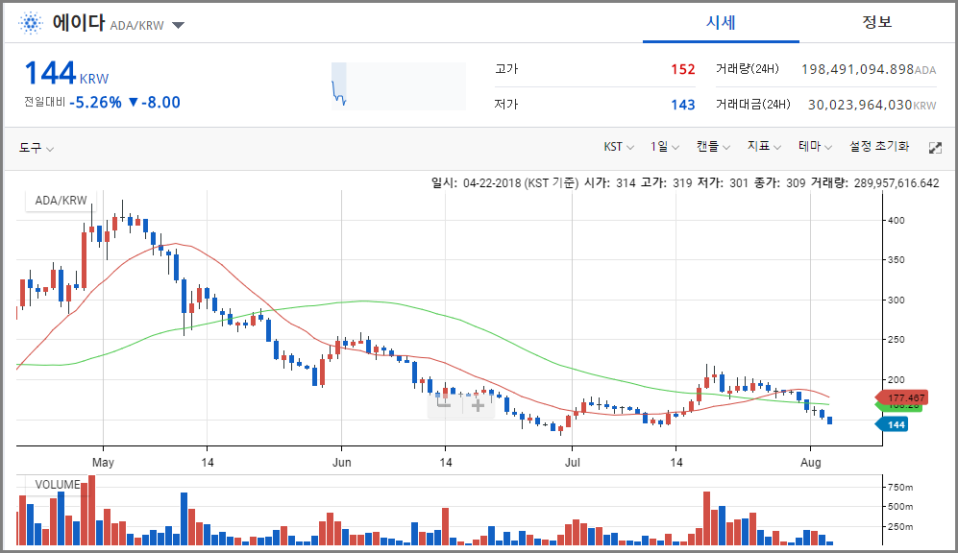Click the chart zoom in plus icon
This screenshot has height=553, width=958.
point(478,404)
